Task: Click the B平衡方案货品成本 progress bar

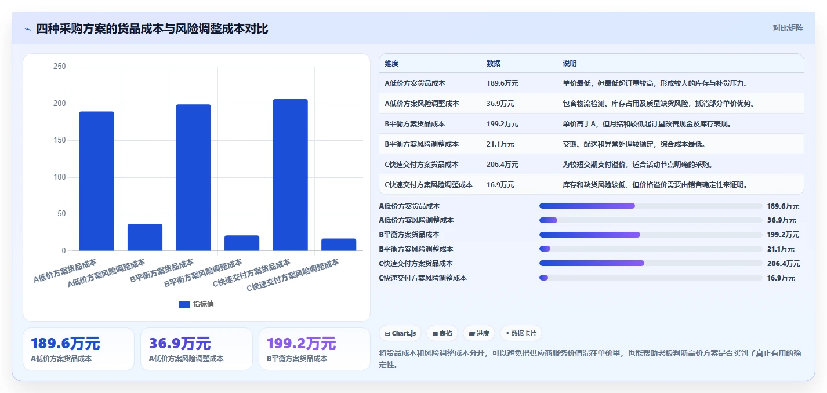Action: 651,235
